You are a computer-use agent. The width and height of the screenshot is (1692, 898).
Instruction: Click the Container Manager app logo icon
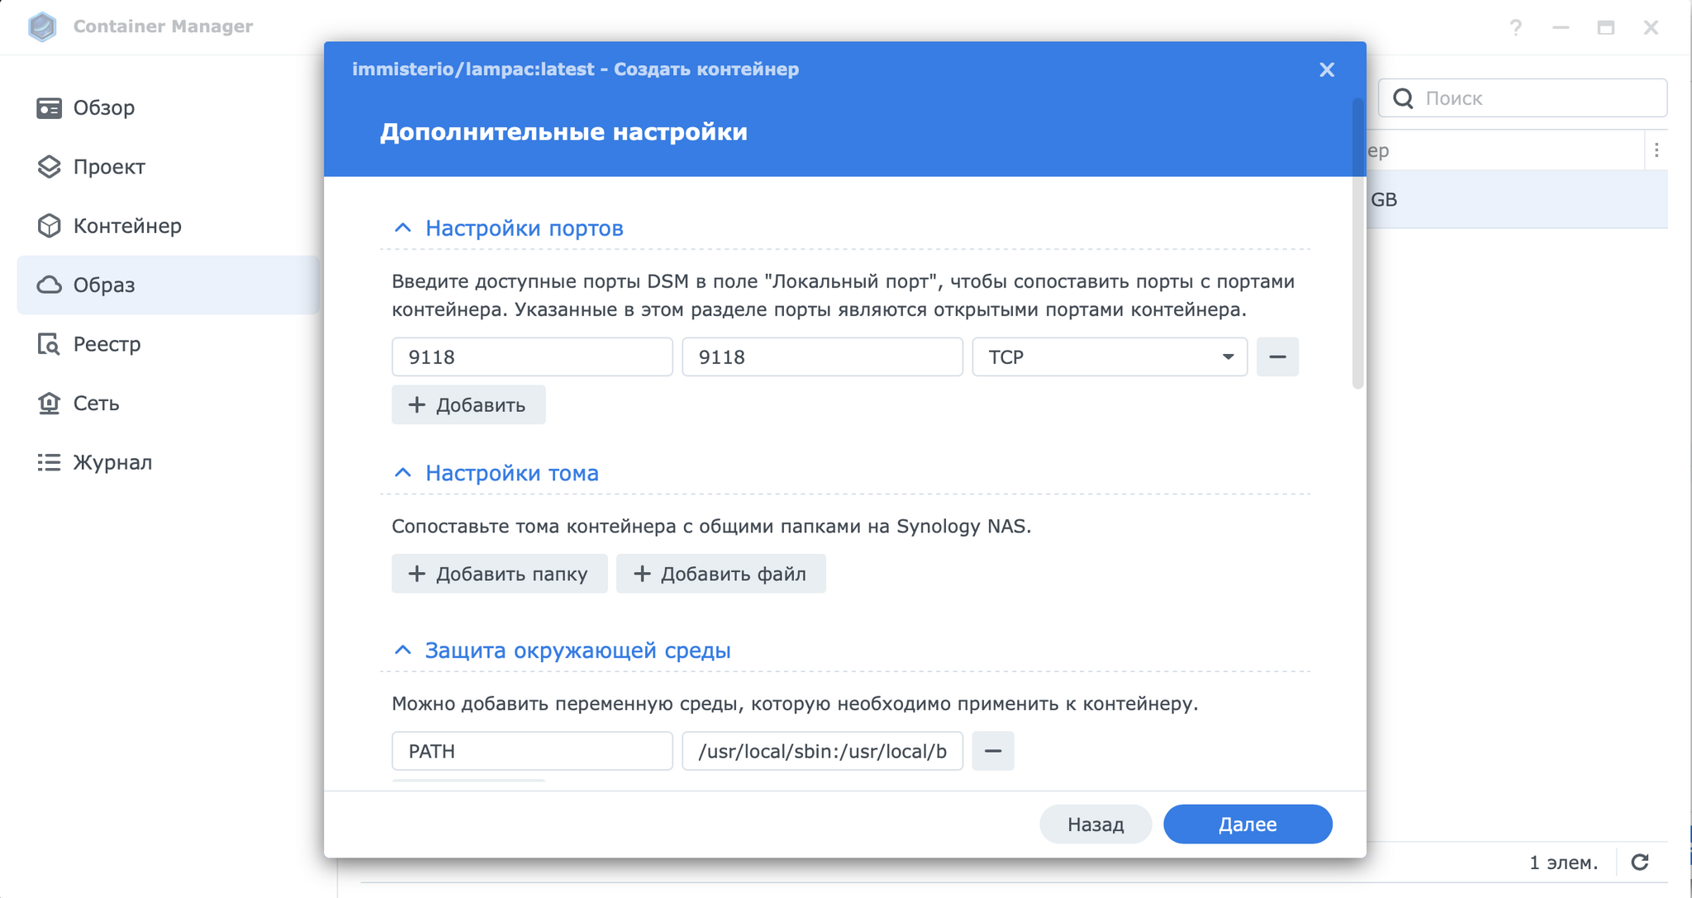point(42,26)
